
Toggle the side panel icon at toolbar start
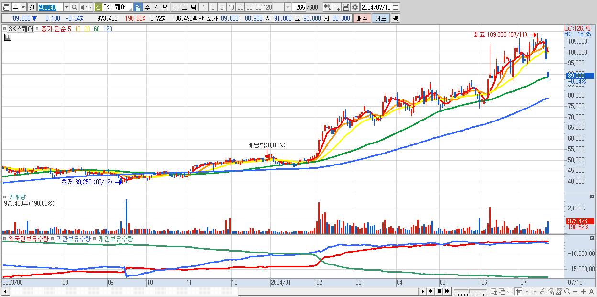(x=6, y=7)
